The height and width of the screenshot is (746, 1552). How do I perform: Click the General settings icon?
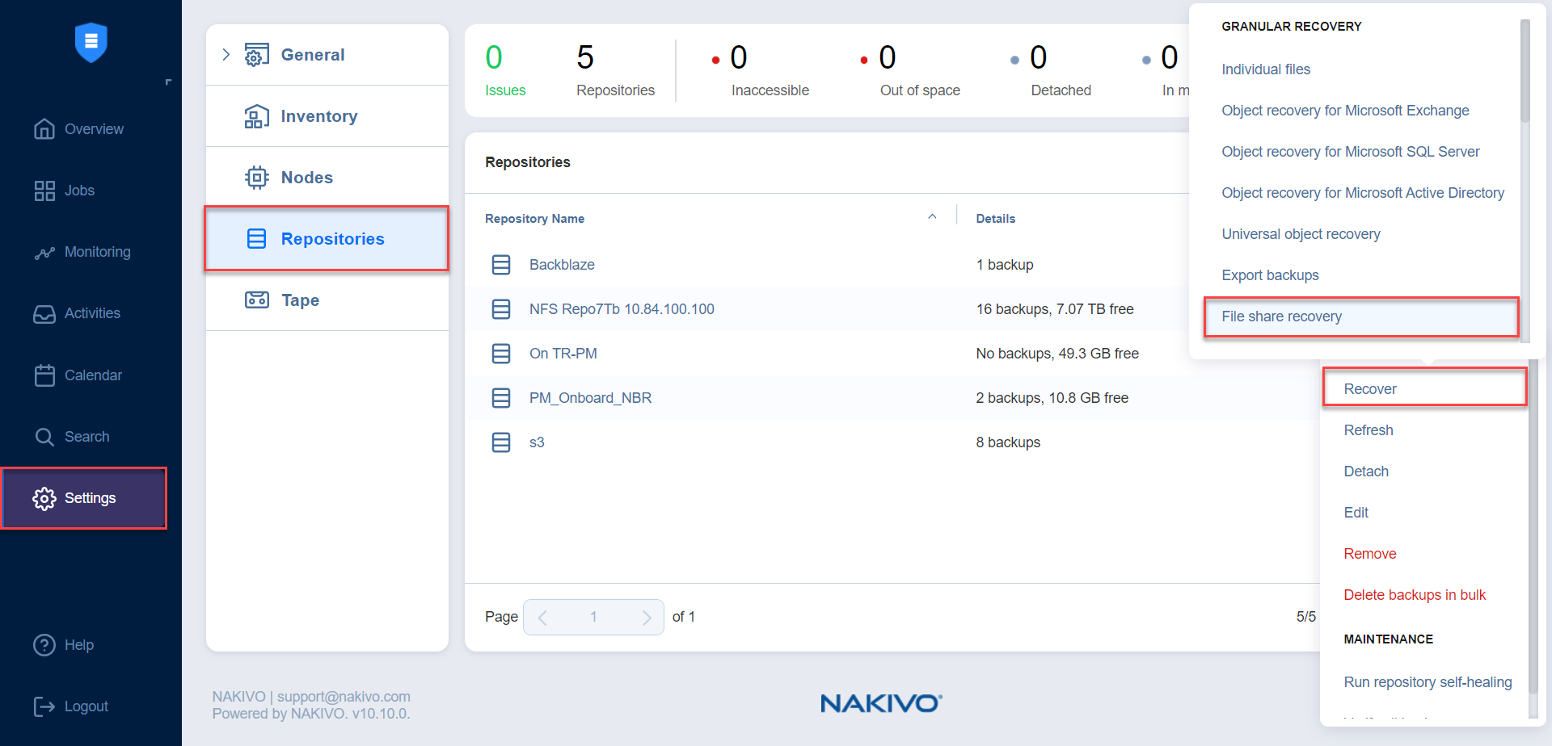[256, 55]
